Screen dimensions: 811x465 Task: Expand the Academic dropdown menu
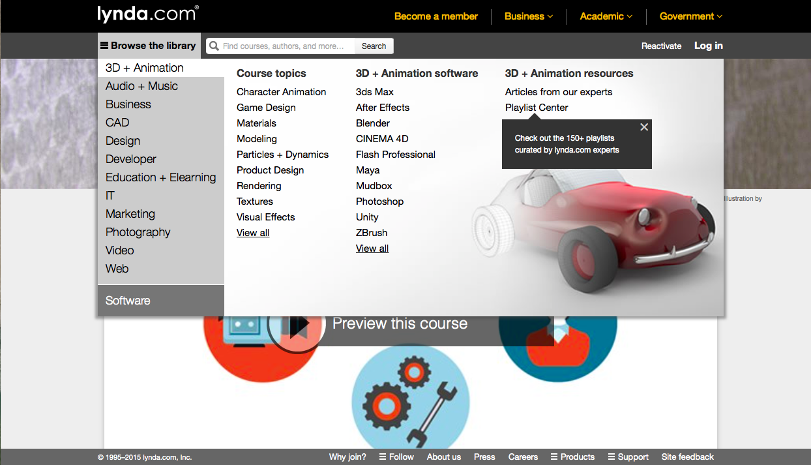point(606,16)
